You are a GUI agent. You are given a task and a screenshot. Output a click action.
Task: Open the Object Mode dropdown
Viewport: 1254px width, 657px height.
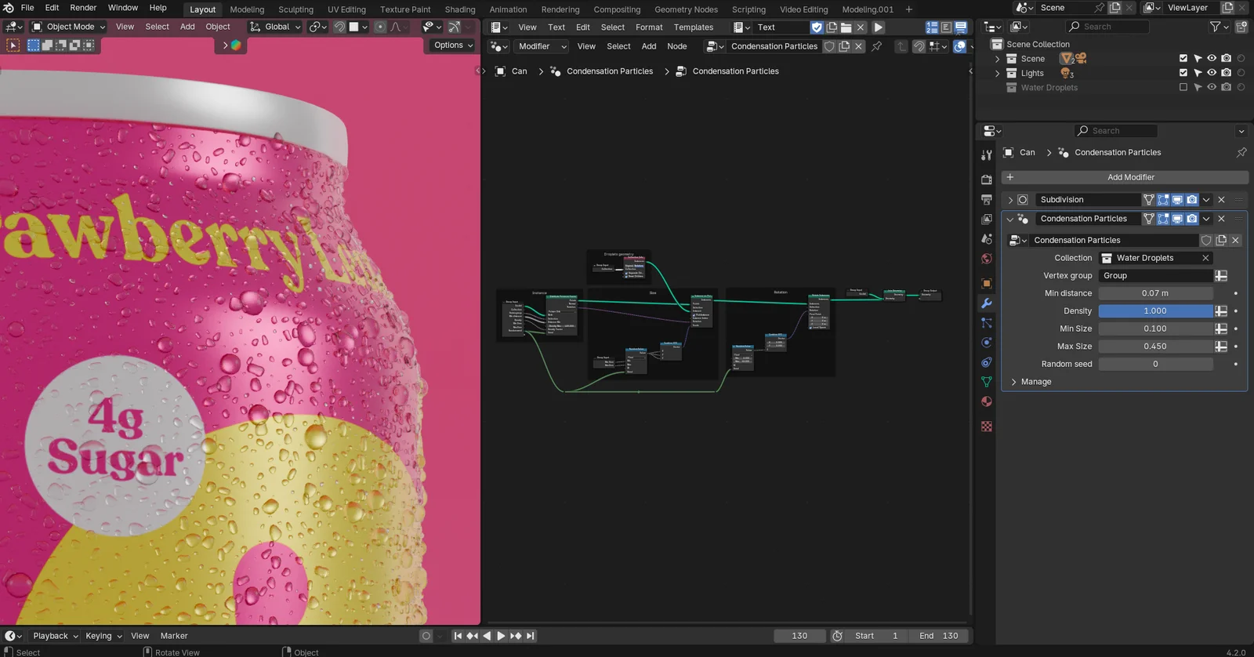(69, 27)
